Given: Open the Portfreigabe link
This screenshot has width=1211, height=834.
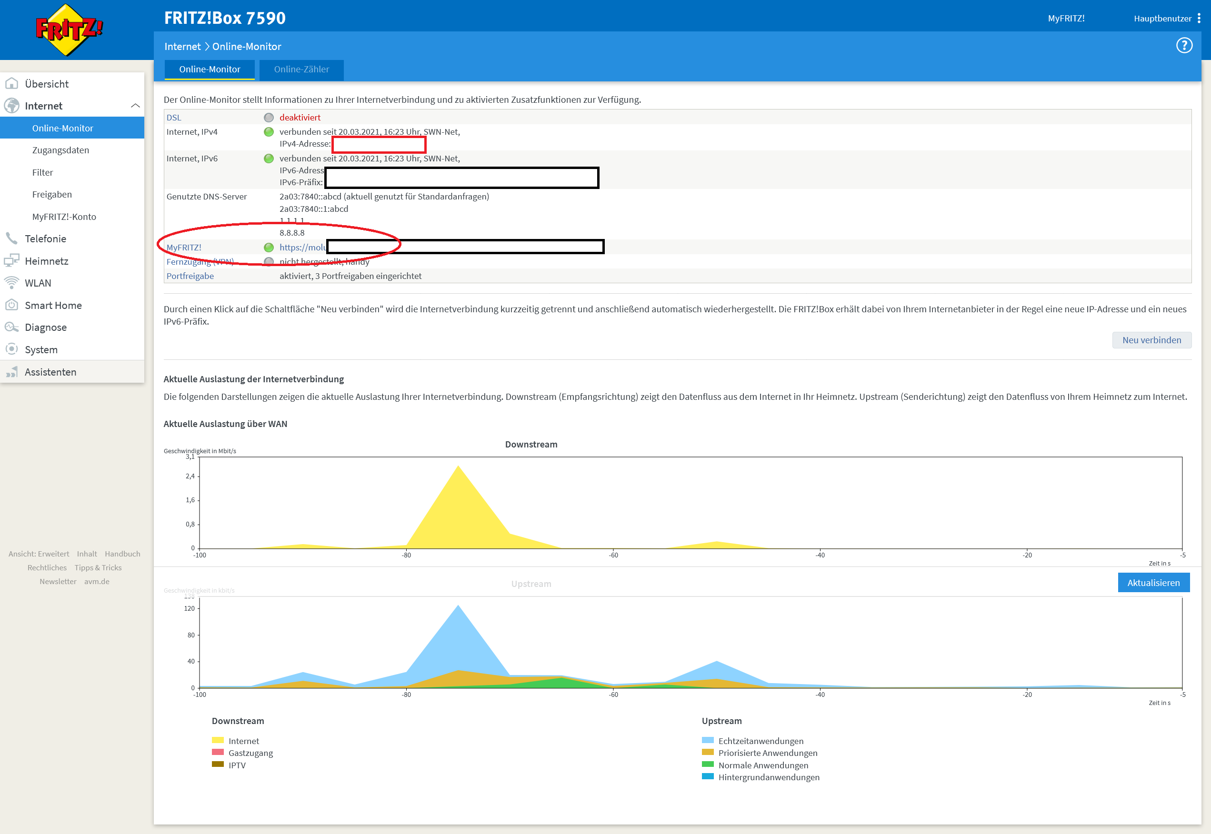Looking at the screenshot, I should point(190,276).
